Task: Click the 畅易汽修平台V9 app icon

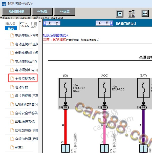Action: point(4,4)
